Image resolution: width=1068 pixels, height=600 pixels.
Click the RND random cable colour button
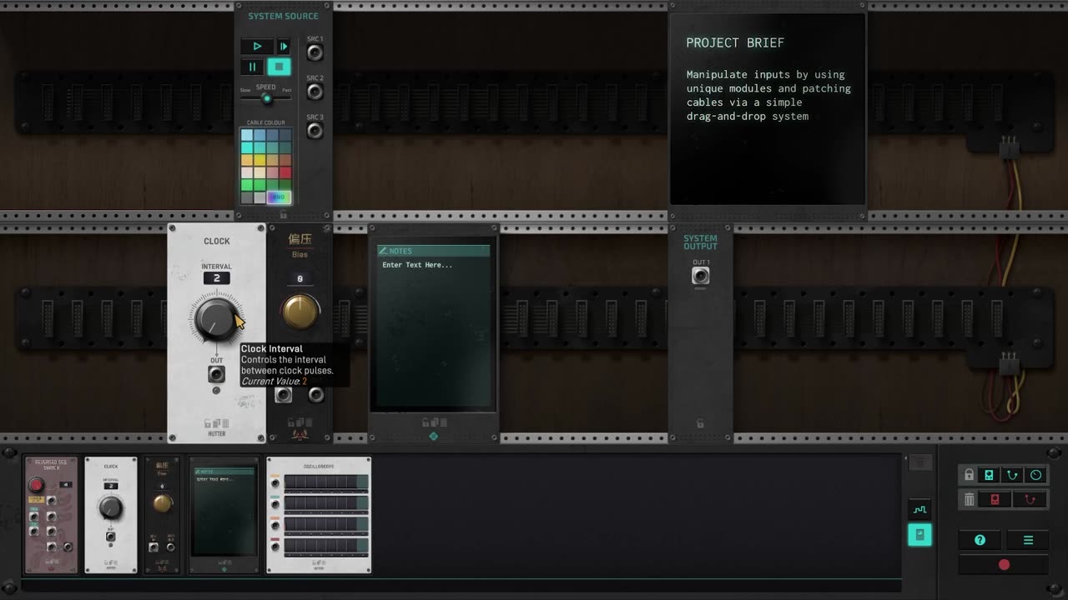click(x=279, y=197)
